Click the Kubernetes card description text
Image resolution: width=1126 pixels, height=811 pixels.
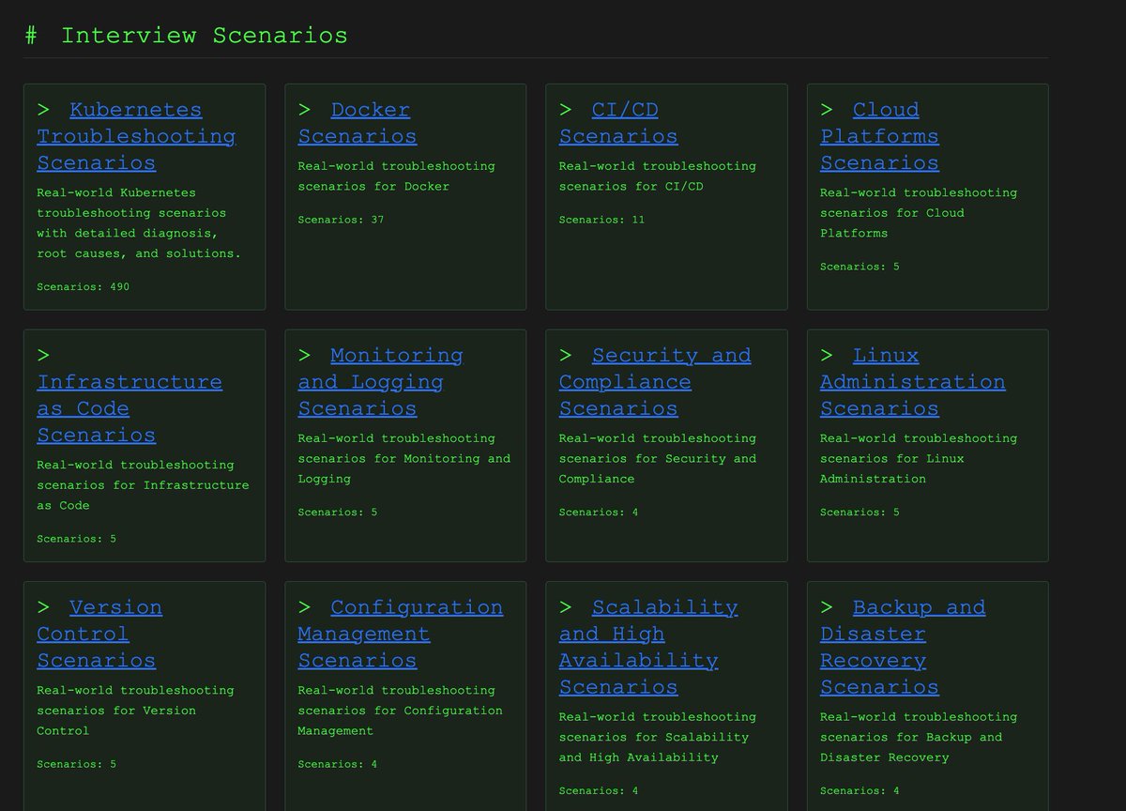click(x=139, y=223)
